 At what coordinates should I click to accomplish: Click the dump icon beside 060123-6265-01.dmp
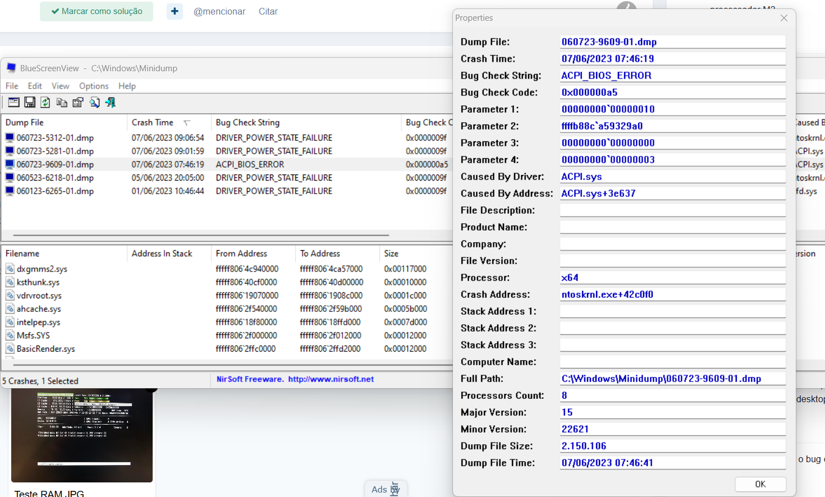pyautogui.click(x=10, y=191)
